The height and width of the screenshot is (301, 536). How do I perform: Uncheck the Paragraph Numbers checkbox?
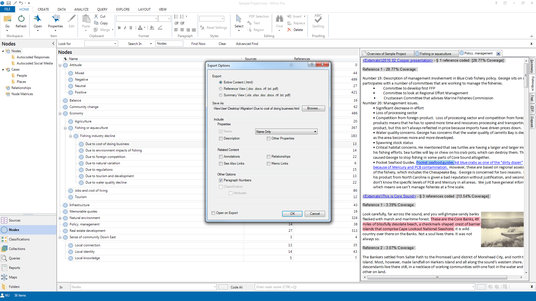(x=221, y=180)
